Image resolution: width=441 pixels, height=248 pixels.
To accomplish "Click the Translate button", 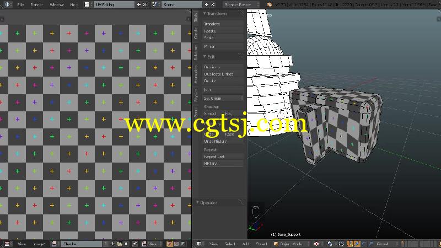I will (223, 24).
